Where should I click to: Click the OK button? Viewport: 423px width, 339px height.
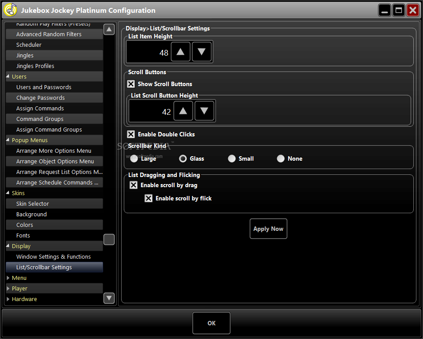211,323
